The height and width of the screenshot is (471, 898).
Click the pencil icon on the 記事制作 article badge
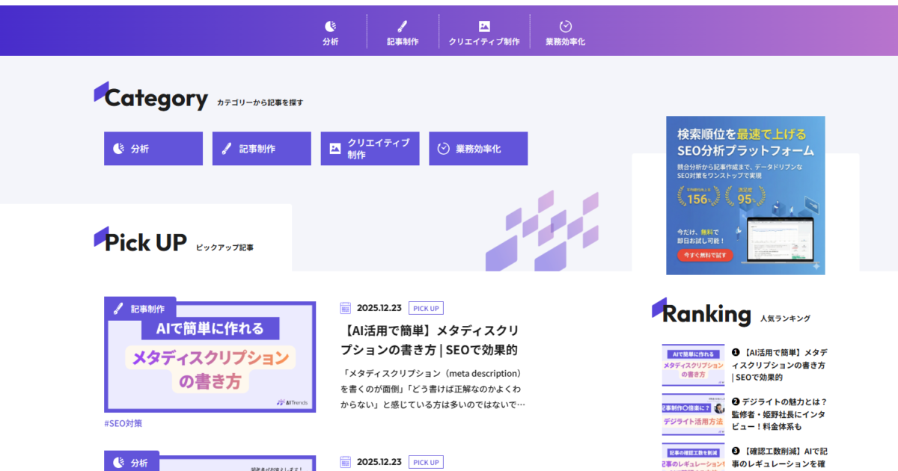[118, 307]
